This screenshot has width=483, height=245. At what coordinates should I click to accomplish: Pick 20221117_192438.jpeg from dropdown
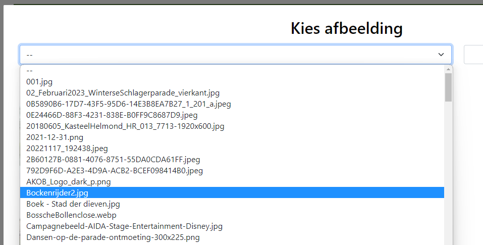click(x=67, y=149)
